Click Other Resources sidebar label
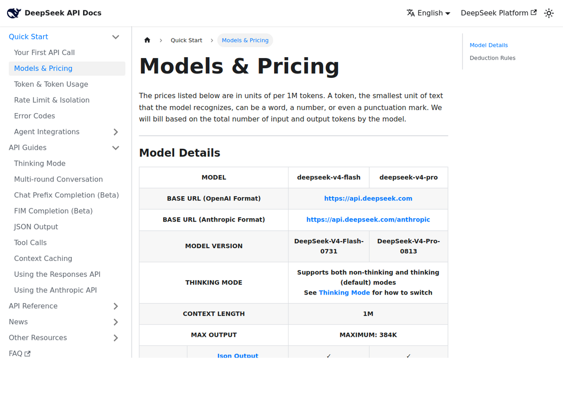Viewport: 563px width, 396px height. click(x=38, y=338)
